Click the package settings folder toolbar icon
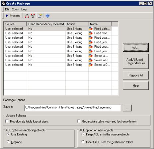 tap(40, 16)
